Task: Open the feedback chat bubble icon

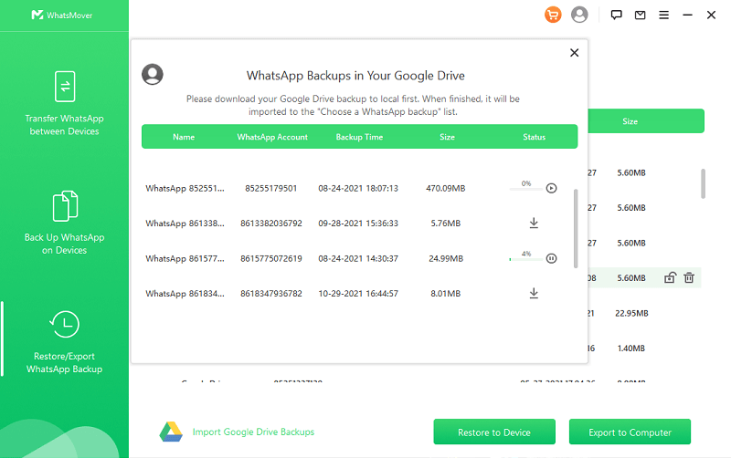Action: [617, 15]
